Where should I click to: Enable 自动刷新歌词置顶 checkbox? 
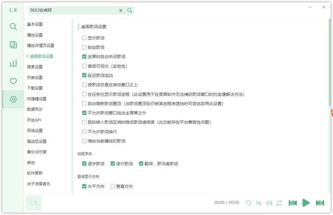tap(84, 103)
